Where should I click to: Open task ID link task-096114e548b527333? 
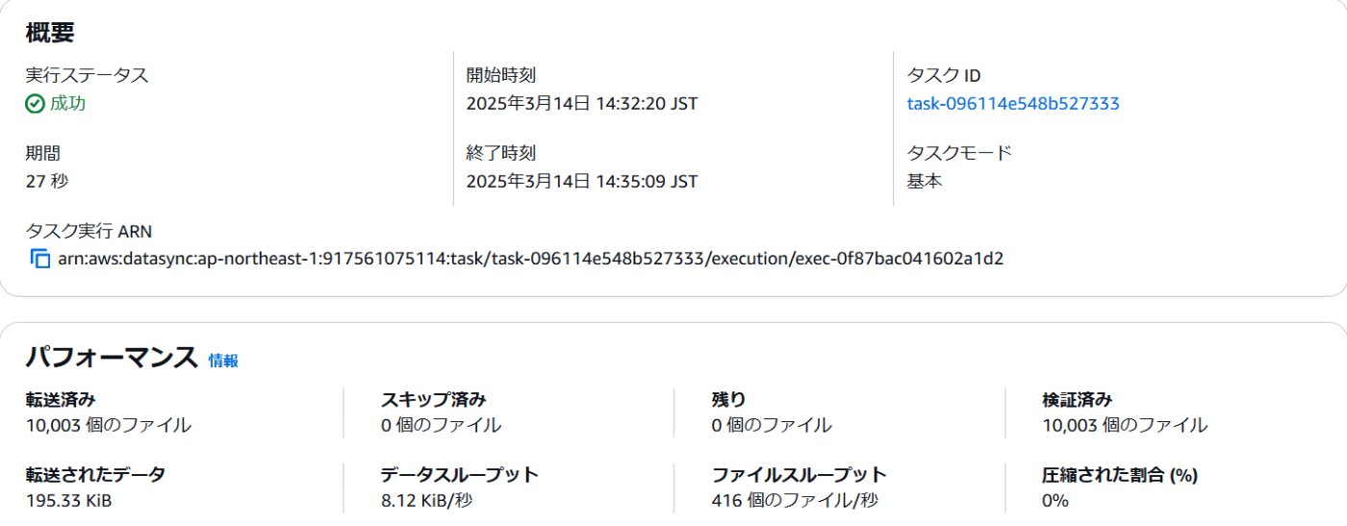coord(1013,104)
